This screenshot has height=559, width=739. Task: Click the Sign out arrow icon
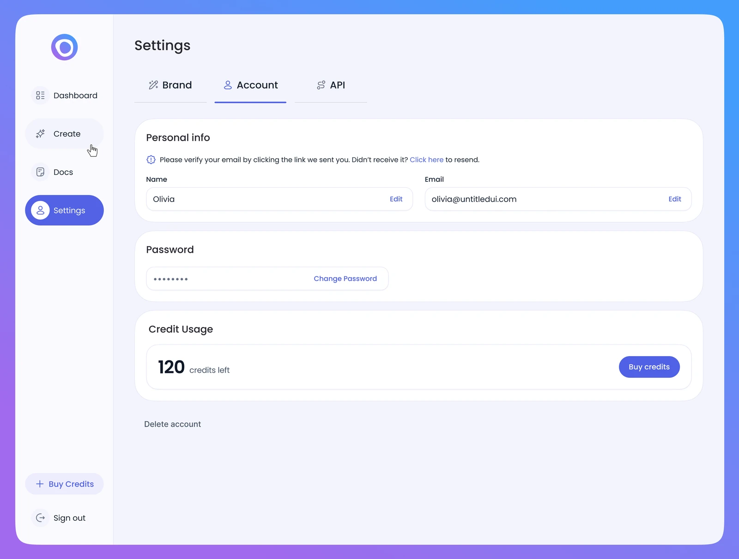(41, 518)
